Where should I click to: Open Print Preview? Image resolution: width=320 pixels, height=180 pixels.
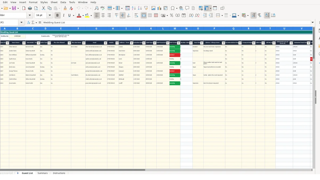tap(36, 8)
